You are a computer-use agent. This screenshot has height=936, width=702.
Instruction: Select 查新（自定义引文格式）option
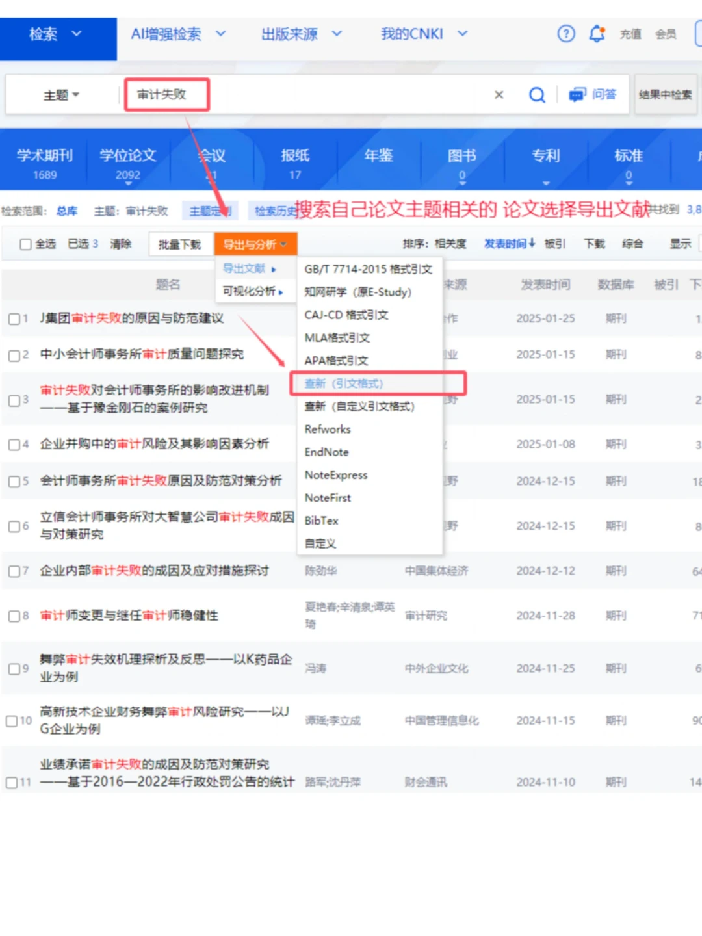pyautogui.click(x=359, y=406)
